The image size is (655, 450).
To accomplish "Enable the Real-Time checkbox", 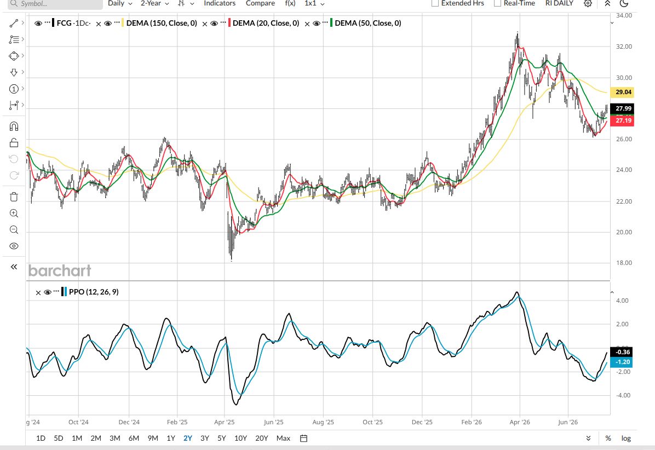I will point(497,3).
